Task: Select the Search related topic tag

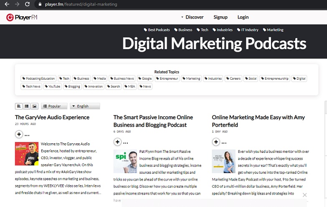Action: [x=114, y=86]
